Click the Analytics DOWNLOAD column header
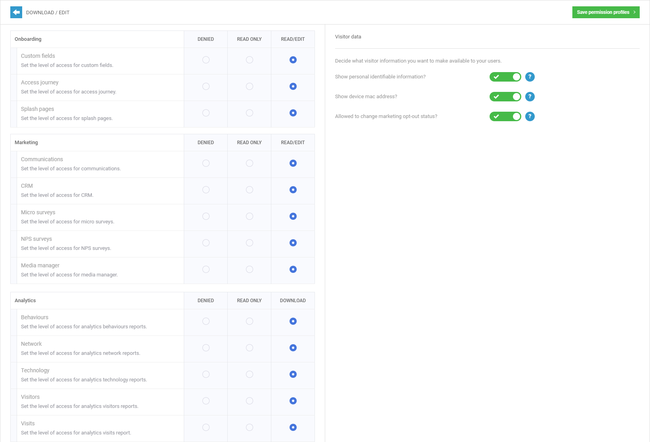The image size is (650, 442). point(293,301)
